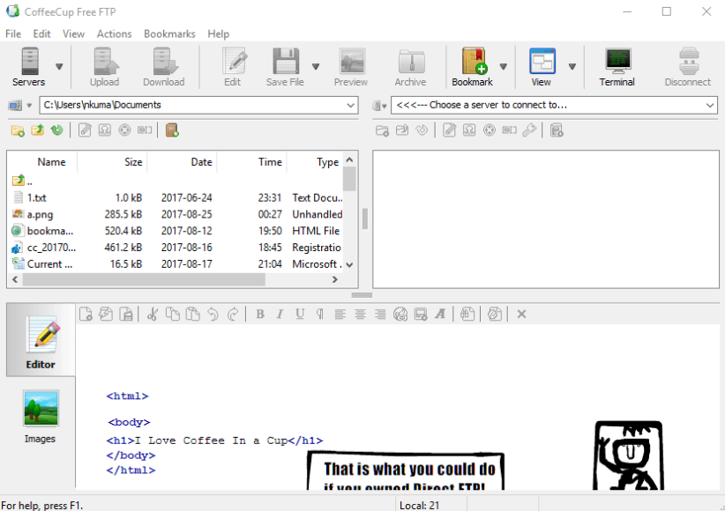Go up one local folder level
Screen dimensions: 725x511
click(x=37, y=130)
